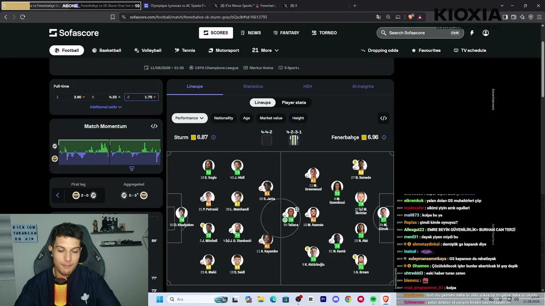
Task: Click the zoom magnifier icon in address bar
Action: point(388,17)
